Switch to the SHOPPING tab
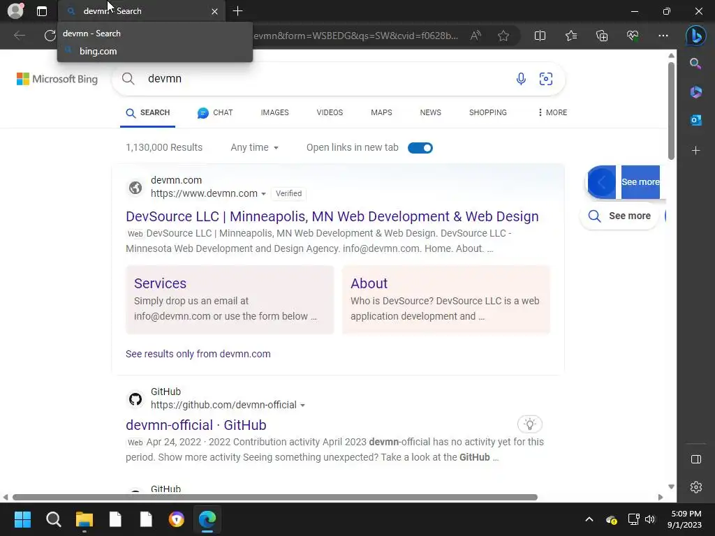Screen dimensions: 715x536 coord(488,112)
